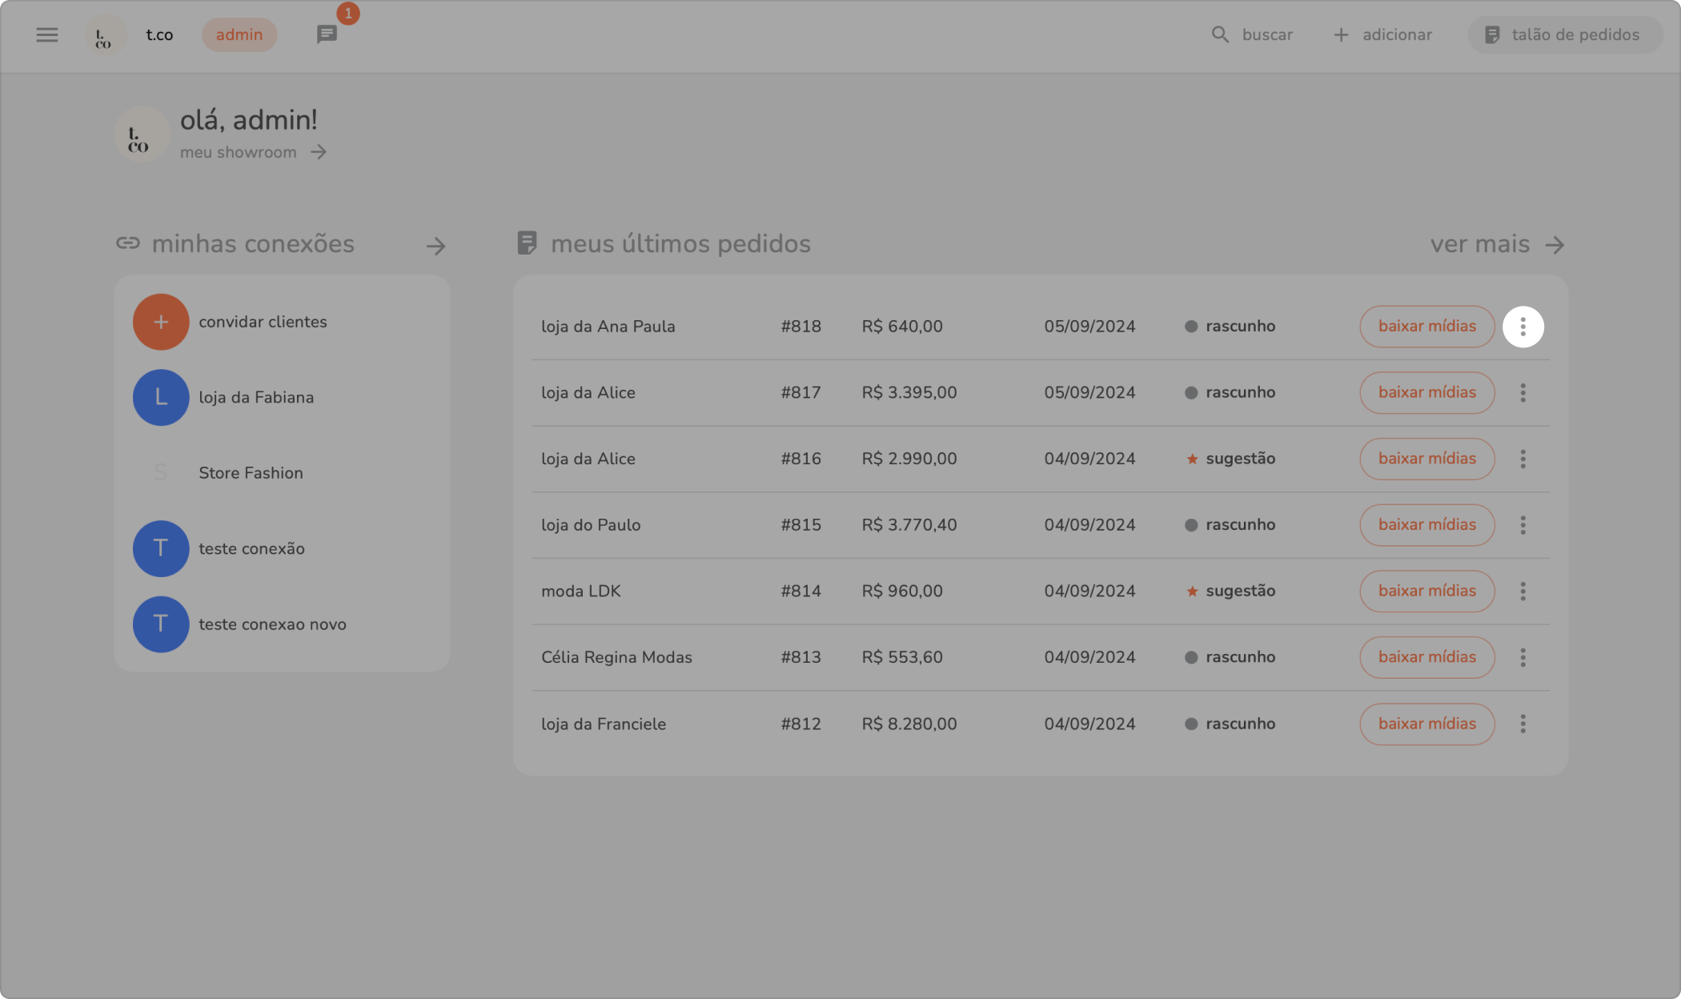Viewport: 1681px width, 999px height.
Task: Click arrow next to minhas conexões
Action: (x=435, y=246)
